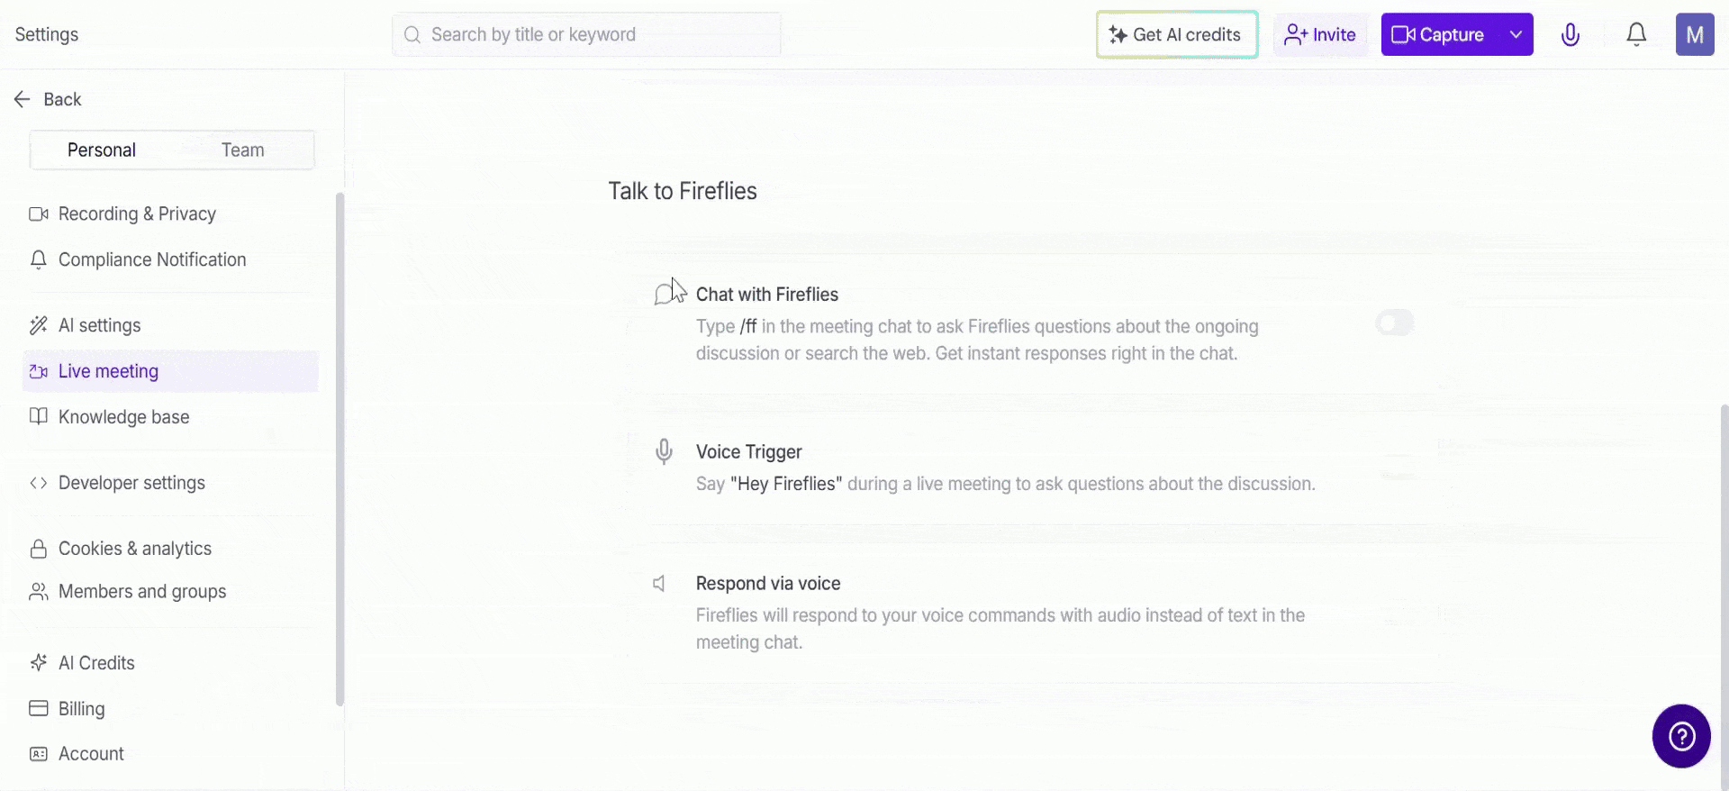Open the profile avatar labeled M
Screen dimensions: 1729x791
[1694, 35]
